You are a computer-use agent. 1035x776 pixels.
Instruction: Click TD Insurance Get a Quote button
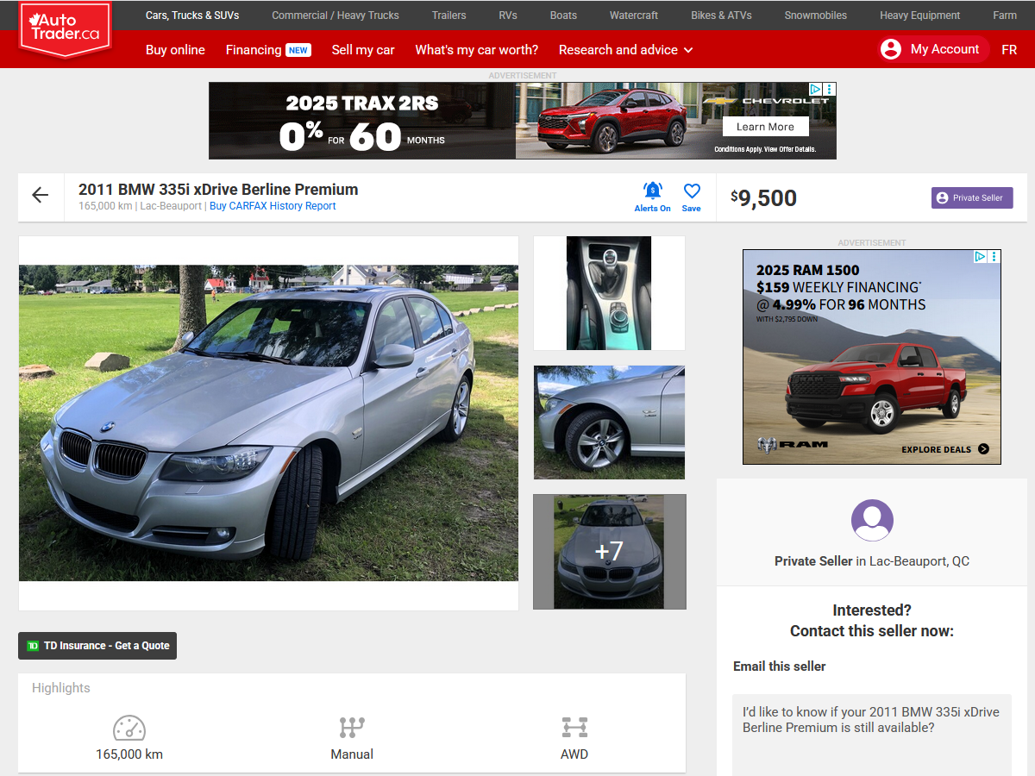pyautogui.click(x=97, y=646)
